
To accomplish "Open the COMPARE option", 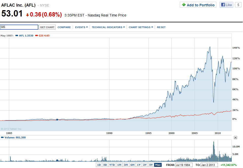I will pos(64,27).
